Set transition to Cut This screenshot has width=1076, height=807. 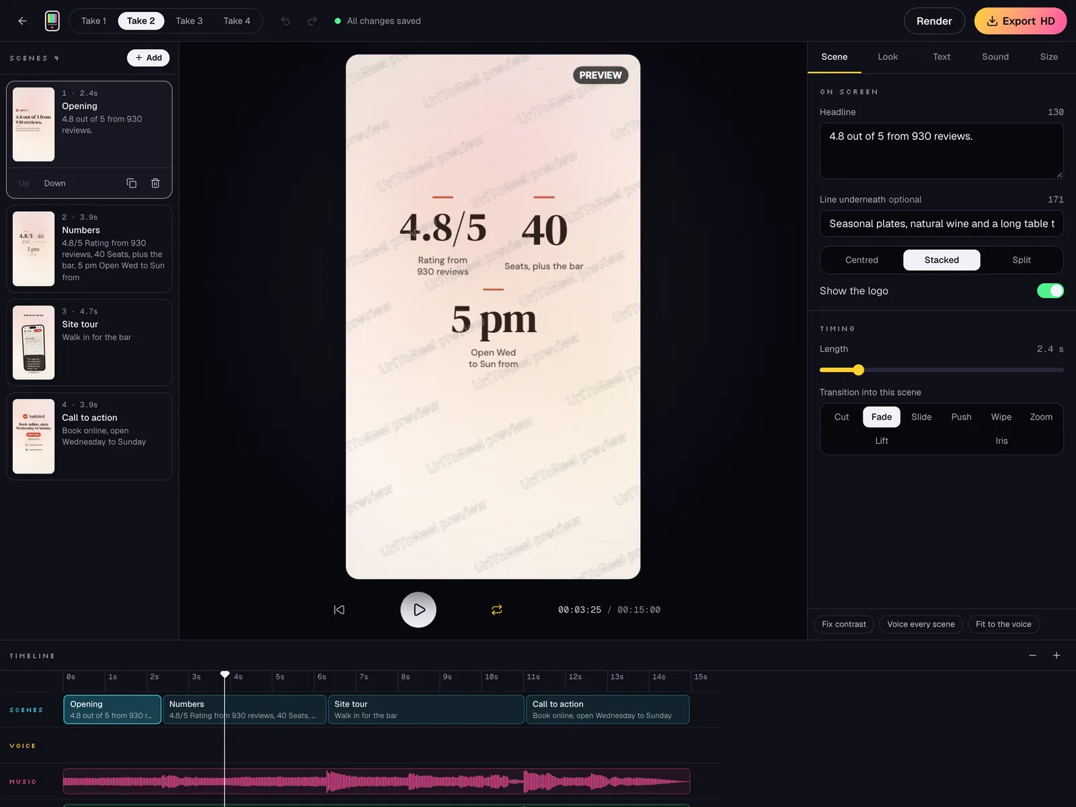[x=841, y=417]
